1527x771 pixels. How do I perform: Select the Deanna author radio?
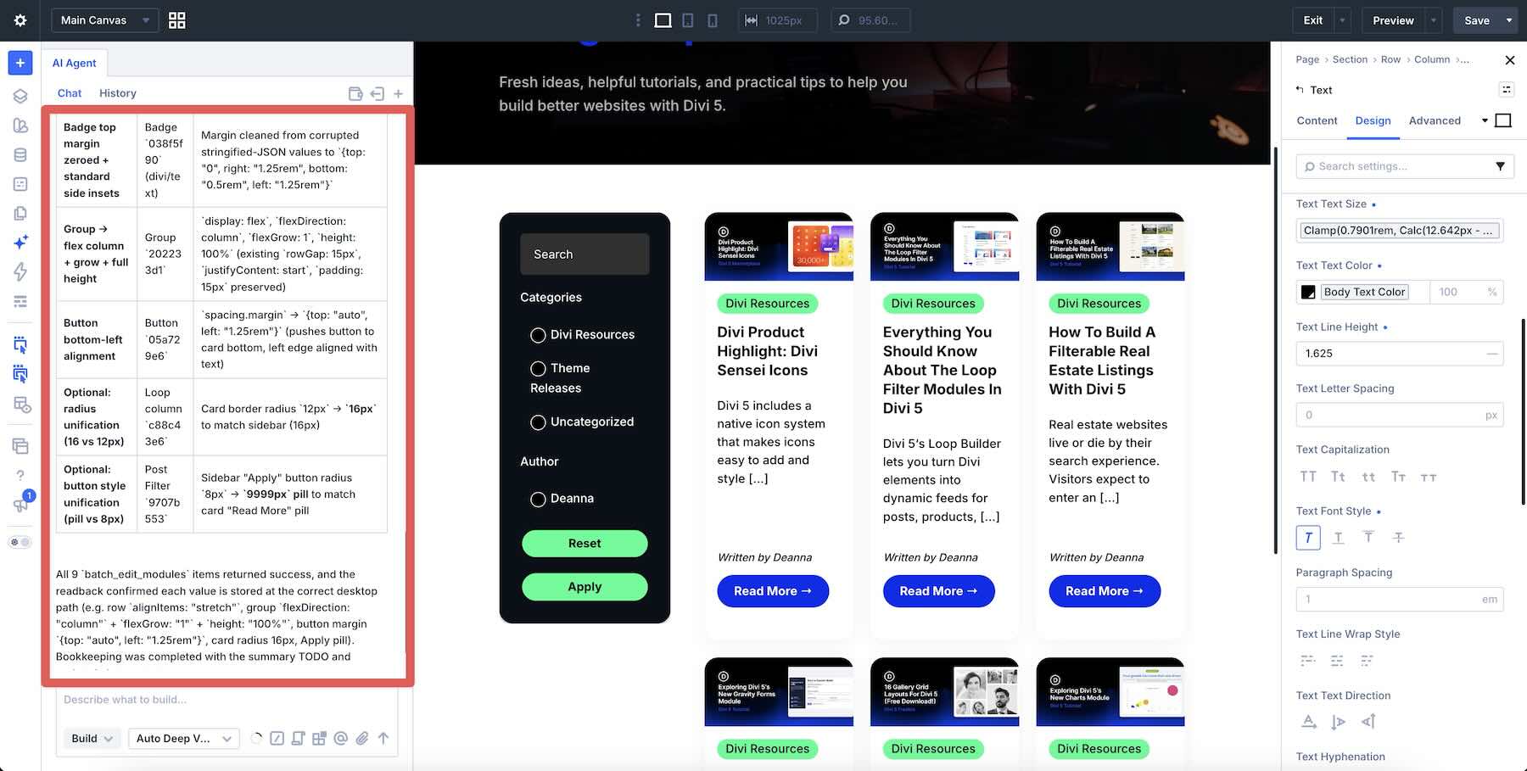538,500
